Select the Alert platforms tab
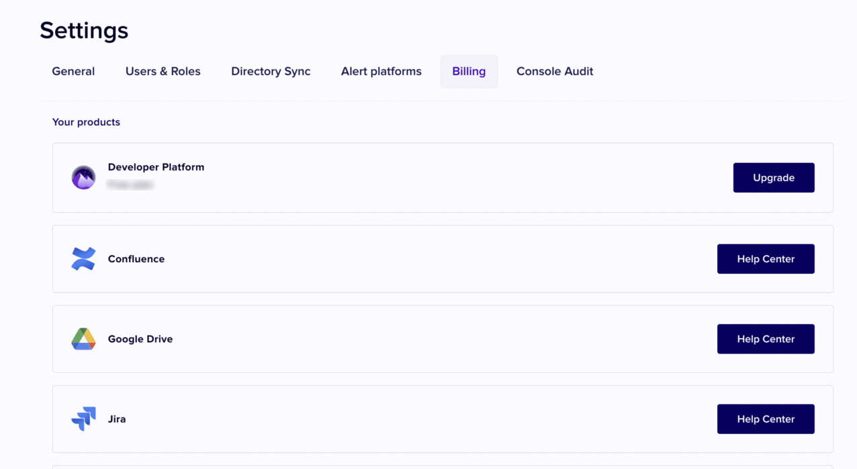 (x=381, y=71)
